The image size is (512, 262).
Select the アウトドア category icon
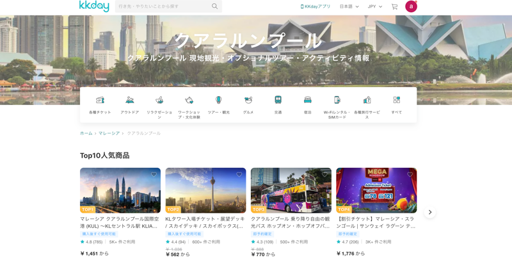click(x=129, y=101)
